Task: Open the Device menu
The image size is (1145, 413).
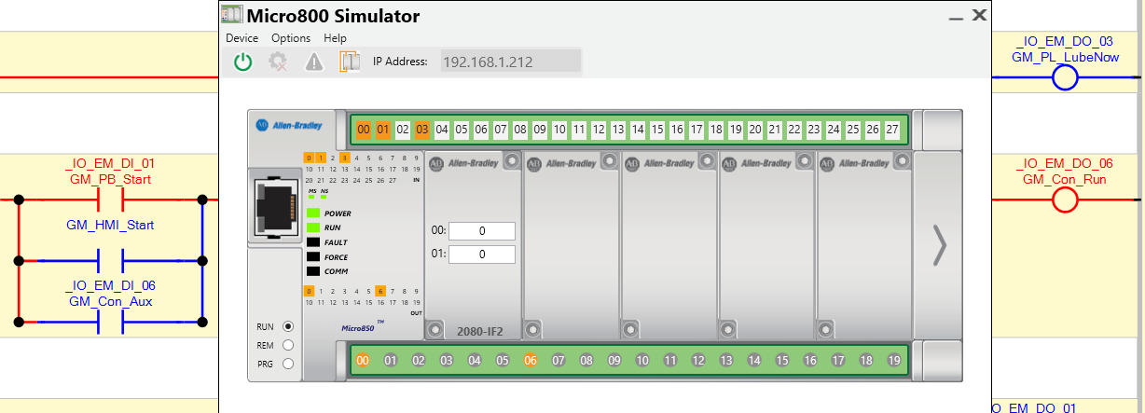Action: tap(241, 38)
